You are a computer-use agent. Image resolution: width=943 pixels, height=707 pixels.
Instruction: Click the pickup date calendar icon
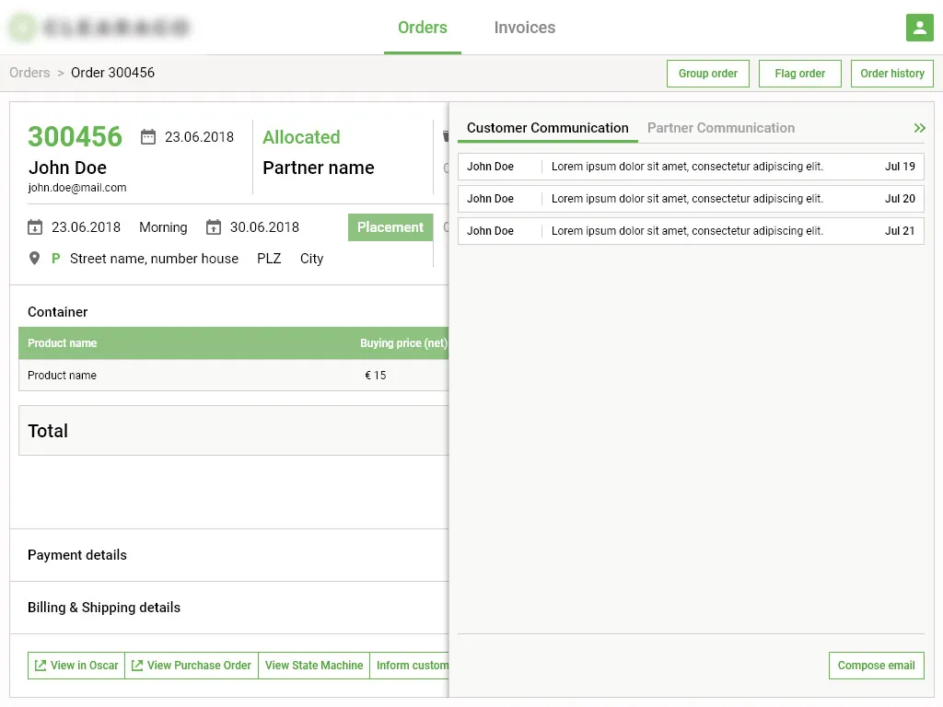click(x=214, y=227)
